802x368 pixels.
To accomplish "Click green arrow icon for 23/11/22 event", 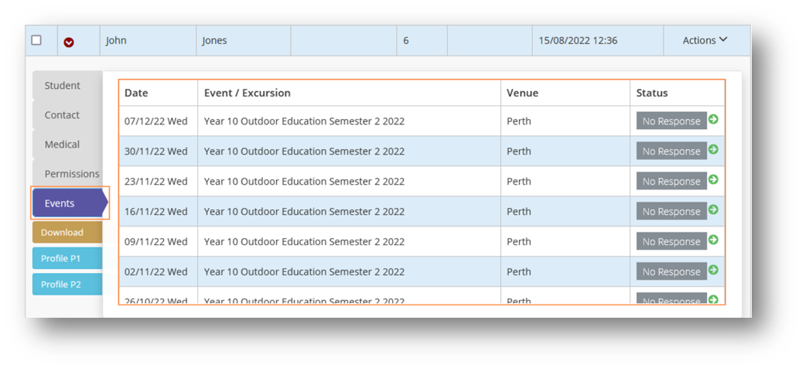I will click(x=714, y=179).
